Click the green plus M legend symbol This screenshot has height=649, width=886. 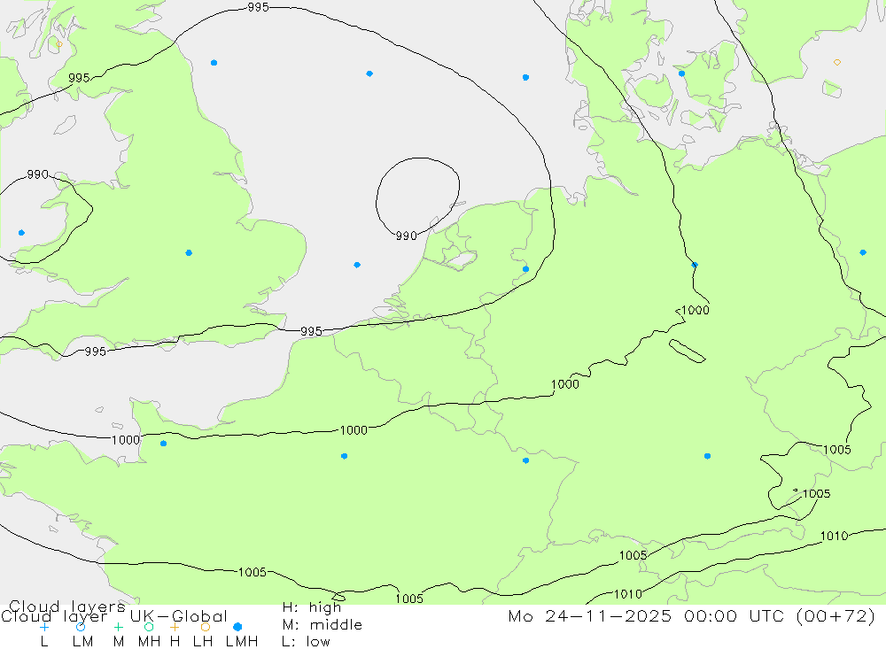[x=118, y=627]
